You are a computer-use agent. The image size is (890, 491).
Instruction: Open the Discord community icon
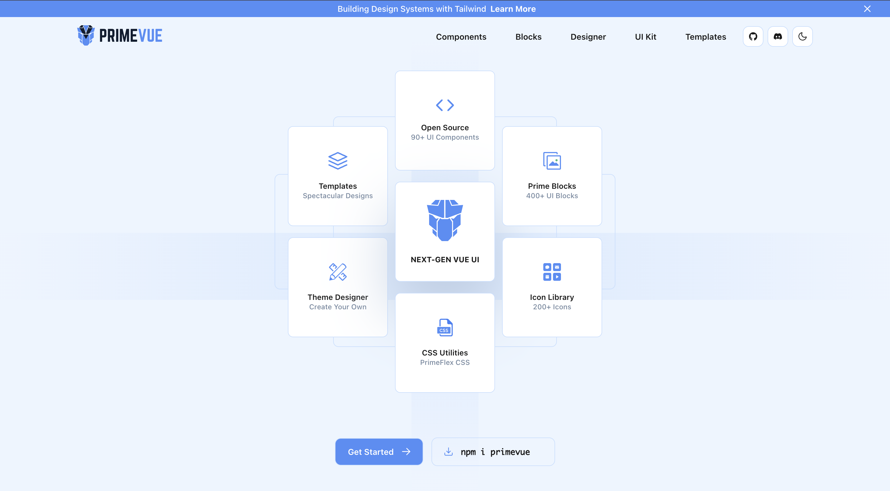tap(777, 36)
